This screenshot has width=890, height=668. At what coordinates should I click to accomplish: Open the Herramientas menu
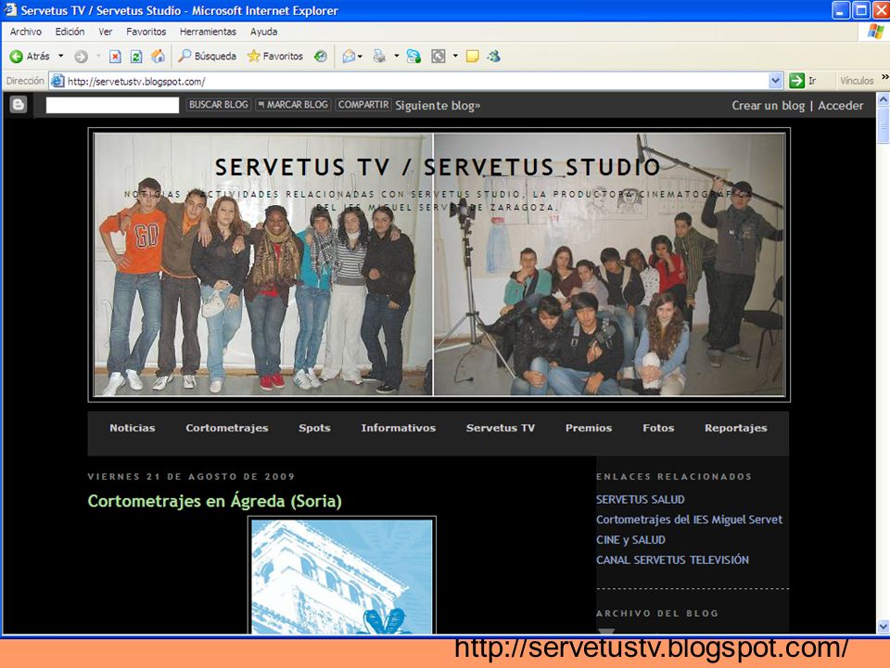pyautogui.click(x=208, y=32)
